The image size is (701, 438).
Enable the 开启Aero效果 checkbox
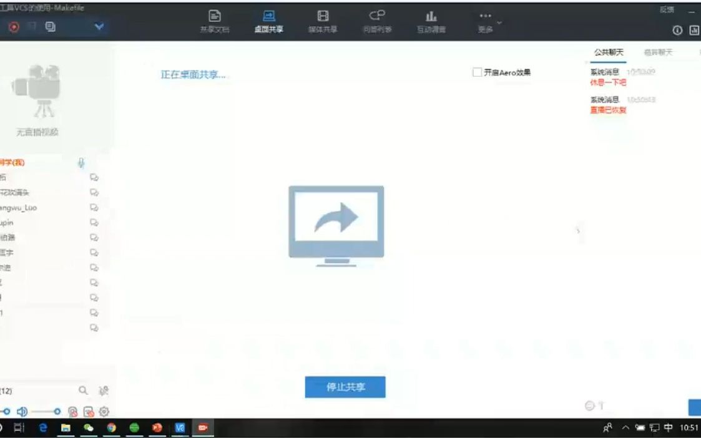pos(476,72)
